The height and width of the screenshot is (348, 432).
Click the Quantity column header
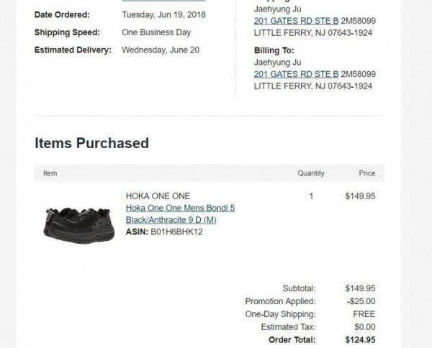[311, 173]
